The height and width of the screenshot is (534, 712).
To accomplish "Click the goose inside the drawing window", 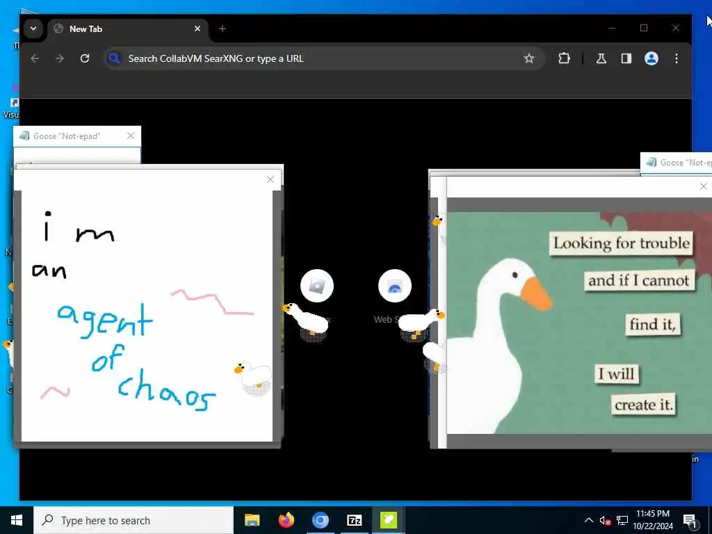I will pos(254,377).
